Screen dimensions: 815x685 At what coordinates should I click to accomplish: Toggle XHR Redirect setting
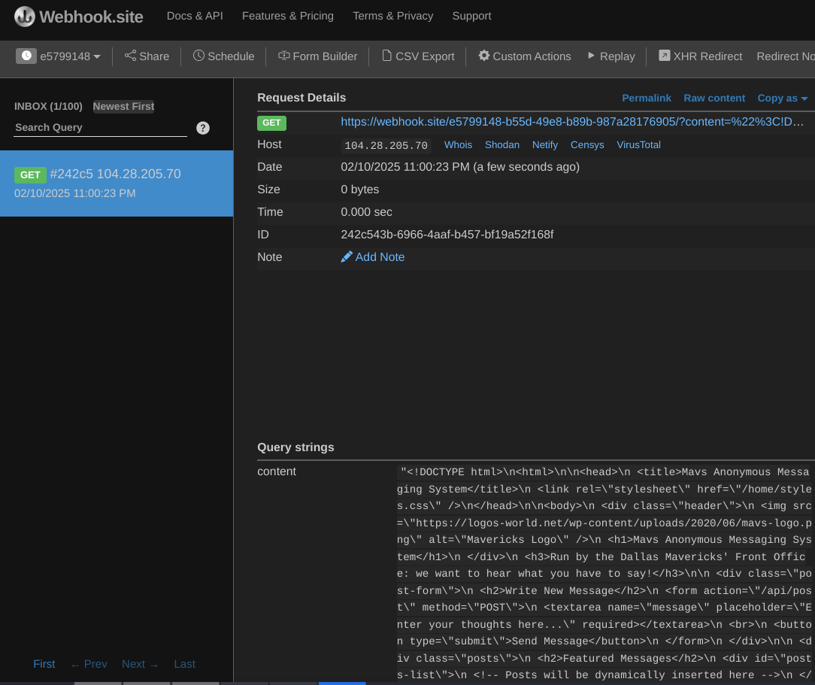pos(700,56)
